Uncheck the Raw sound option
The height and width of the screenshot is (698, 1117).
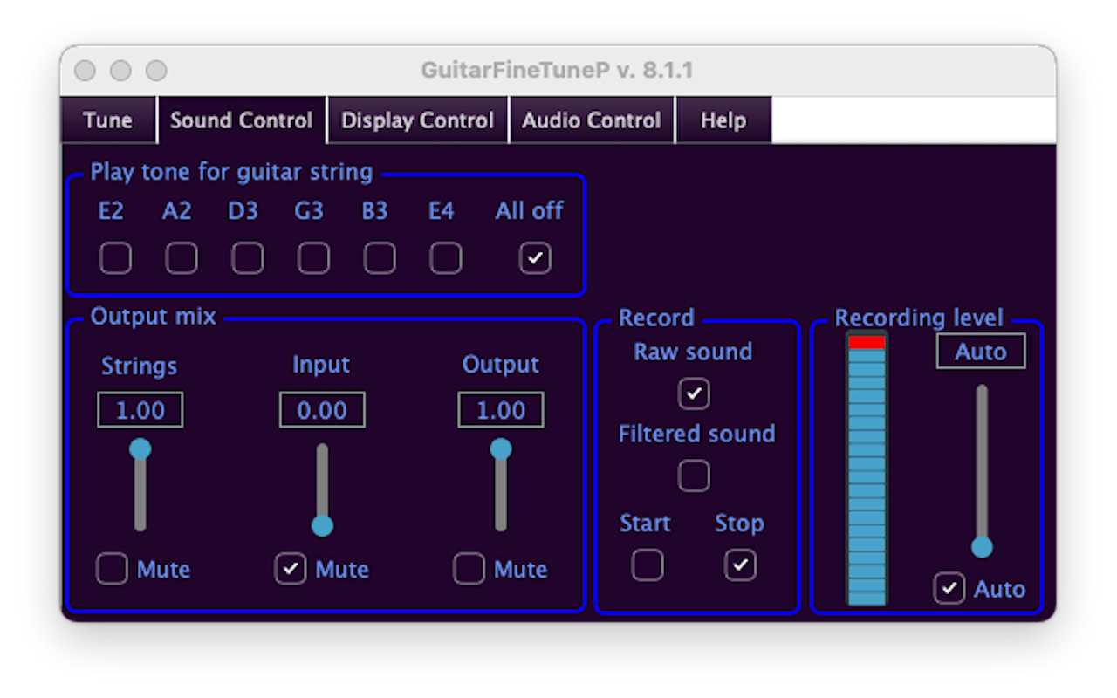point(695,393)
